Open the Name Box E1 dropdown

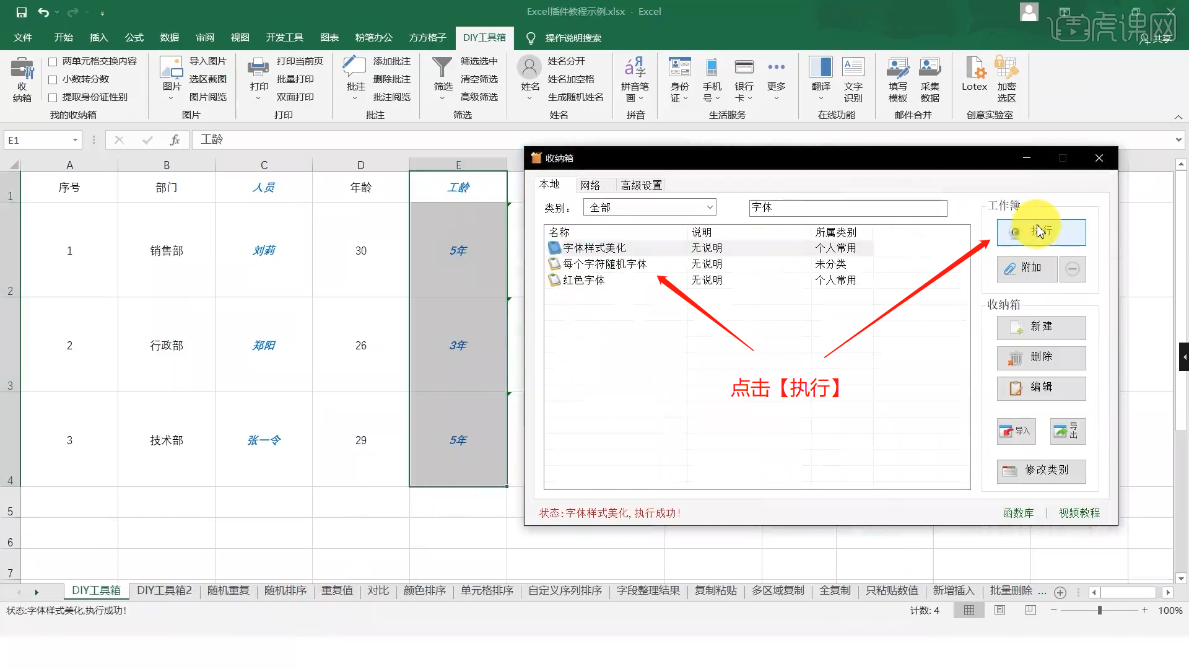click(x=75, y=140)
